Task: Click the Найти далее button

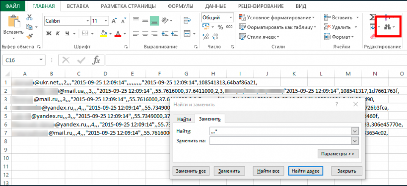Action: pos(306,171)
